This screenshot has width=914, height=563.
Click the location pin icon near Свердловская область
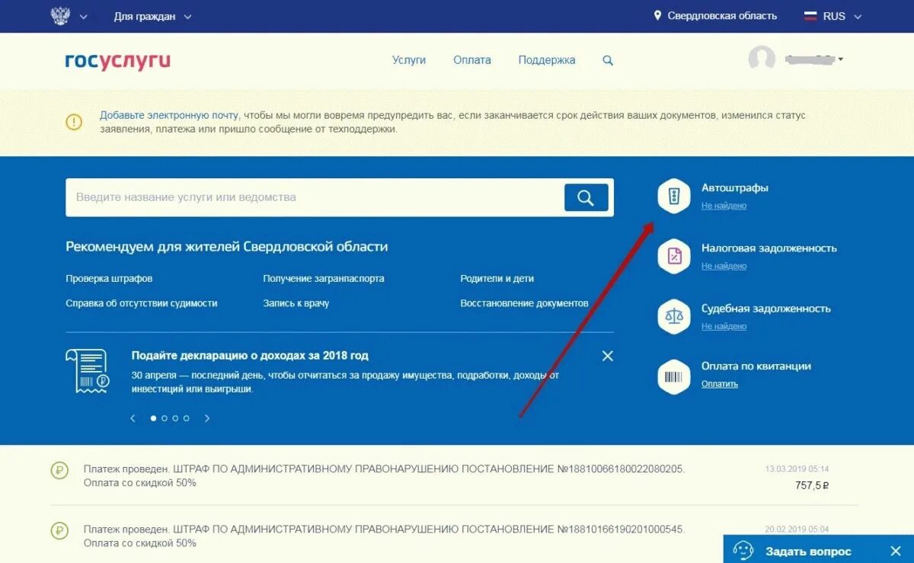click(657, 16)
